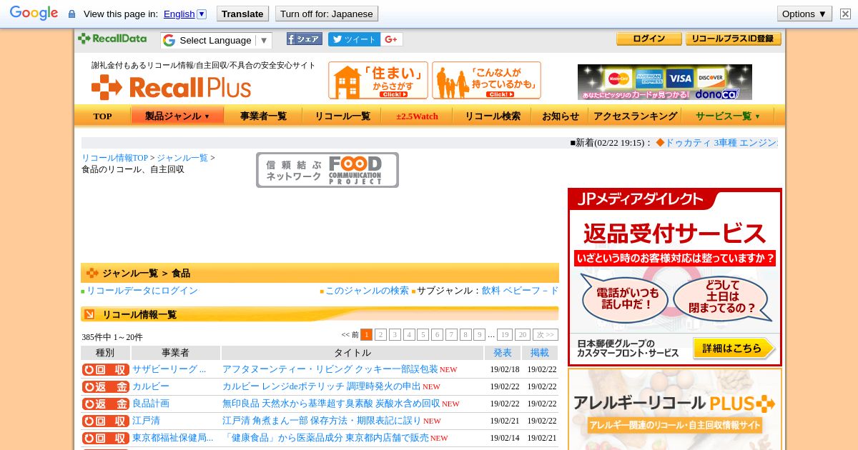Open カルビー レンジdeポテリッチ recall title
This screenshot has height=450, width=858.
coord(322,386)
